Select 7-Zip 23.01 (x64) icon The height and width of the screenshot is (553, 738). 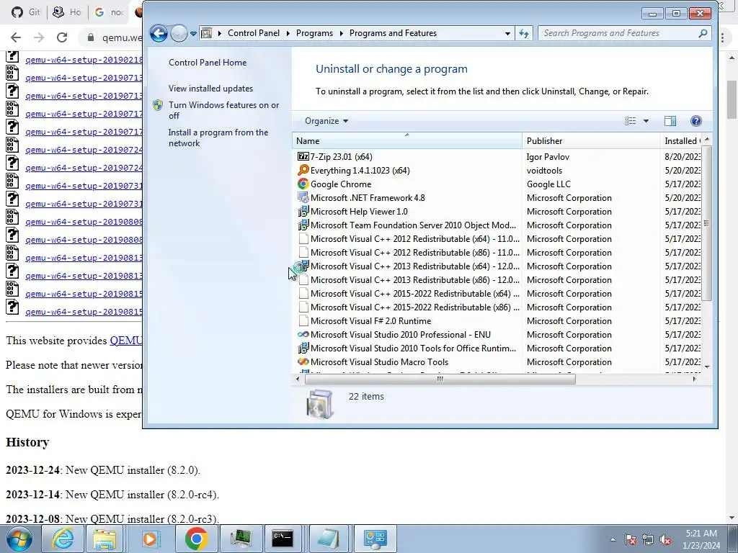click(303, 156)
